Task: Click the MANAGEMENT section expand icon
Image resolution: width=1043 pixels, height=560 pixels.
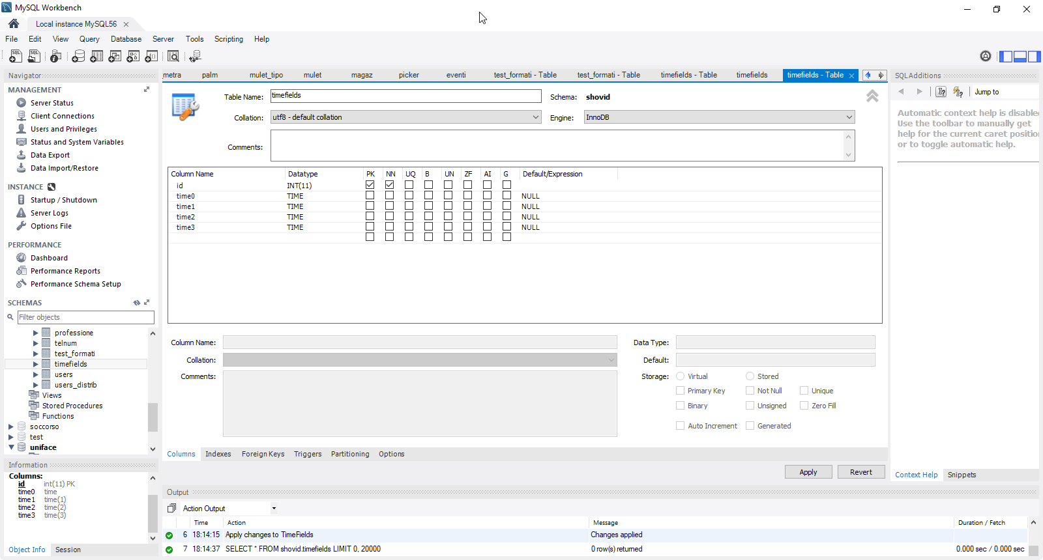Action: point(147,89)
